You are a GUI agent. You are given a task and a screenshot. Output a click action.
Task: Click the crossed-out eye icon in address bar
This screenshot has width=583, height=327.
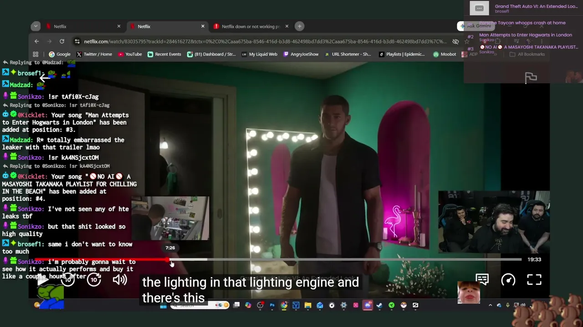(x=455, y=41)
